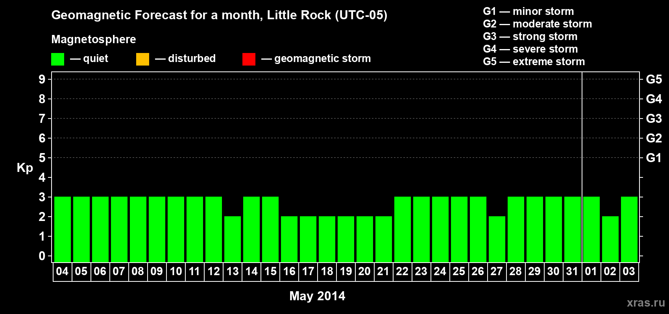Viewport: 669px width, 314px height.
Task: Click the Magnetosphere heading
Action: [94, 39]
